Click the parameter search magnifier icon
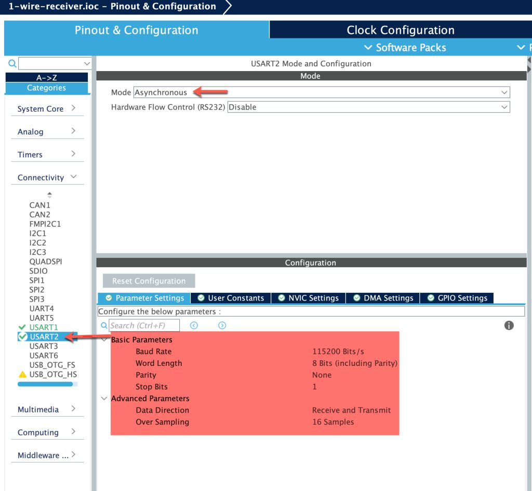Image resolution: width=532 pixels, height=491 pixels. point(104,325)
